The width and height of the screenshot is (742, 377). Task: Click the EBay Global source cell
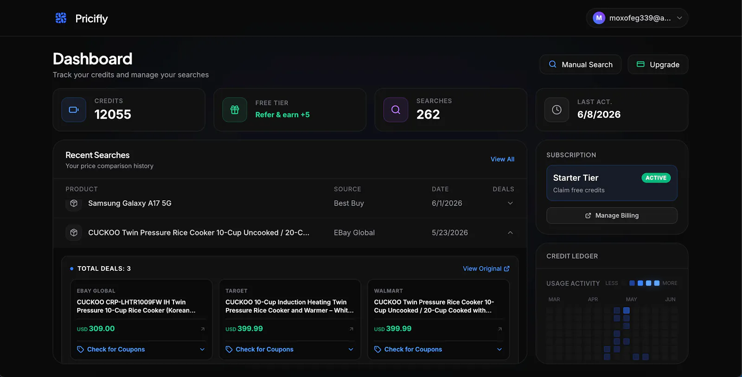point(354,233)
